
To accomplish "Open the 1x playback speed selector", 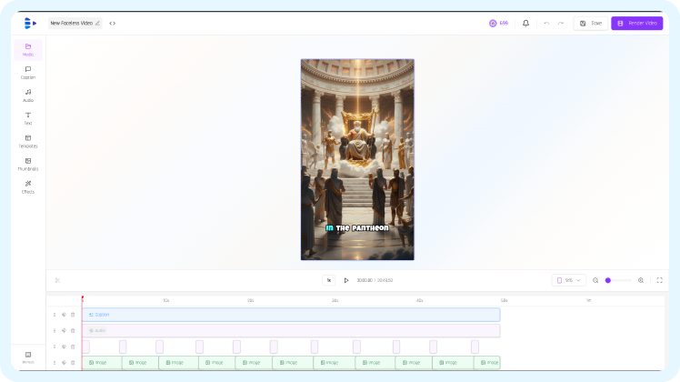I will (x=329, y=280).
